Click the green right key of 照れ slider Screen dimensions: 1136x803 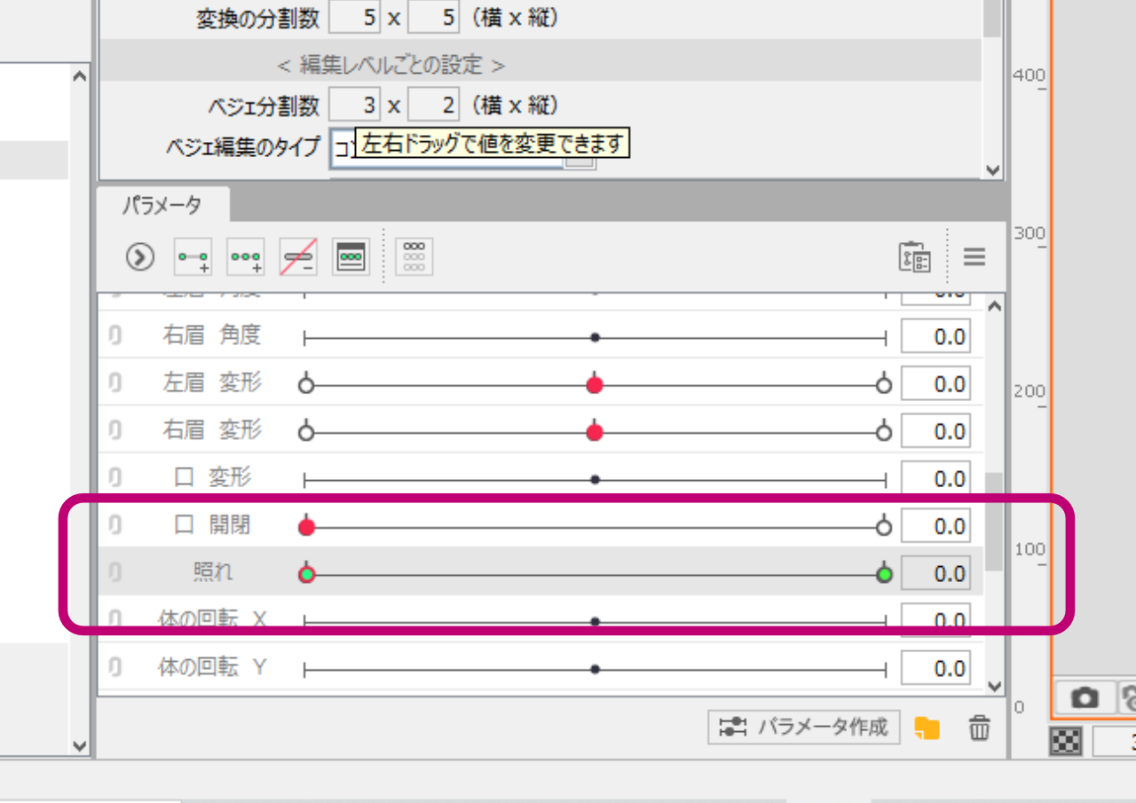(884, 575)
